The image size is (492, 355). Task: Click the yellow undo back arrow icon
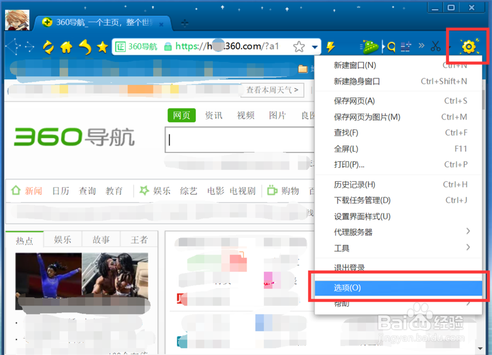85,47
